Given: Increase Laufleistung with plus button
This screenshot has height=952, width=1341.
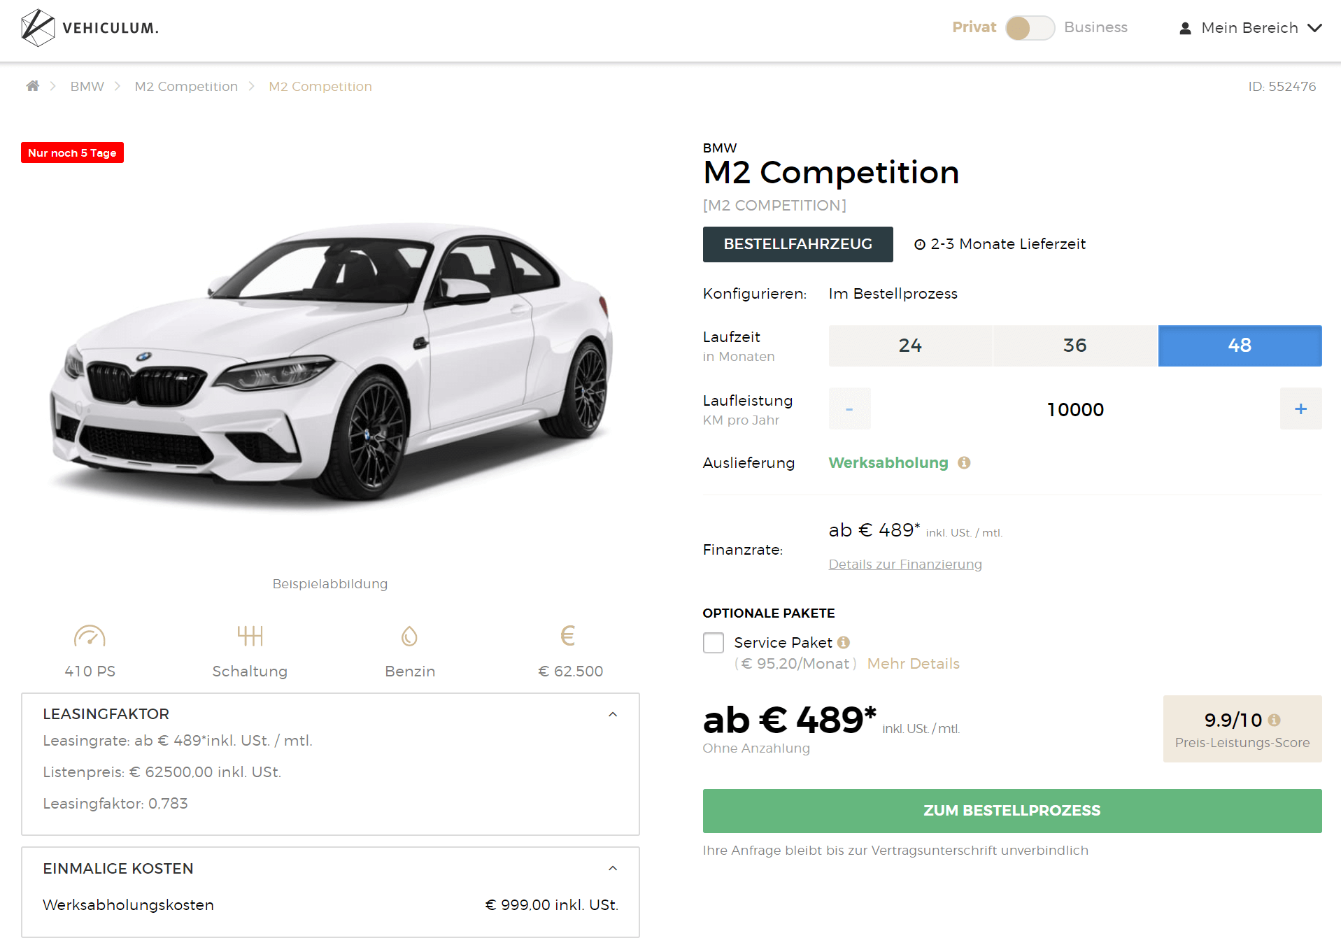Looking at the screenshot, I should click(x=1300, y=408).
